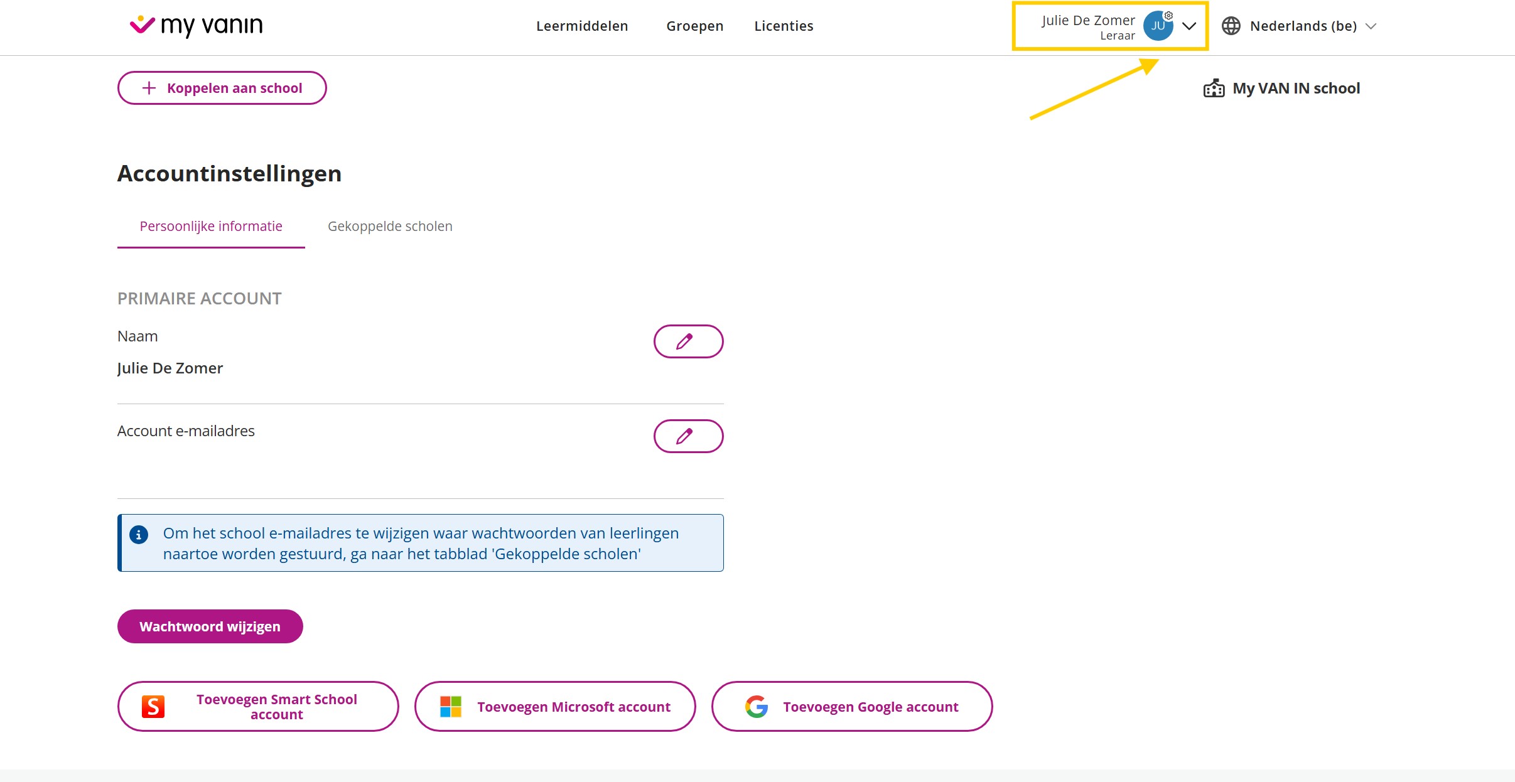Open the Leermiddelen menu

[x=581, y=26]
